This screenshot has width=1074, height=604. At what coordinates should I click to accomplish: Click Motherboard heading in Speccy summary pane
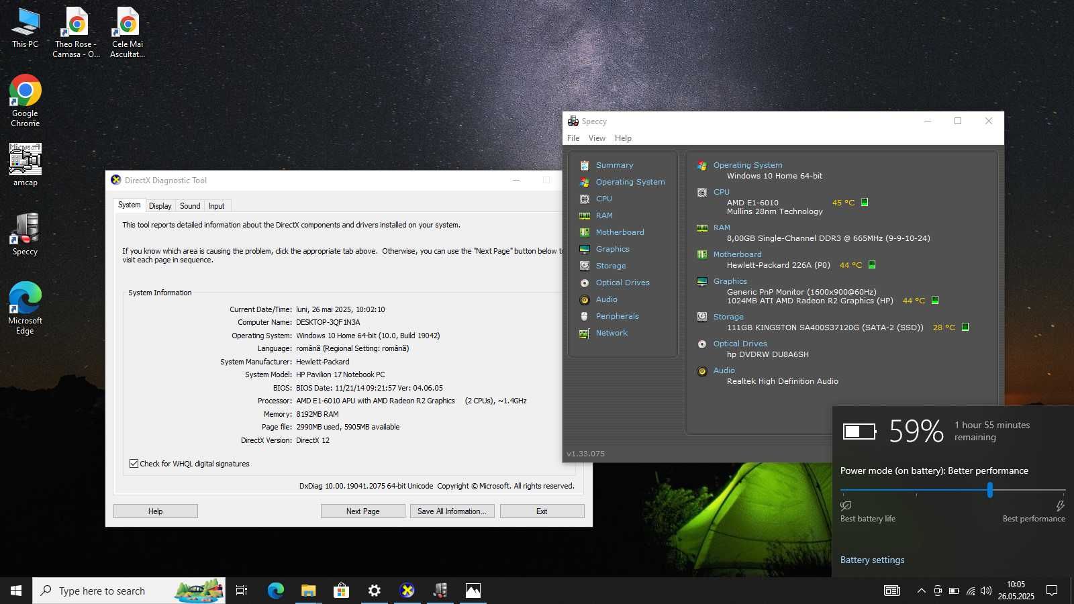(737, 254)
